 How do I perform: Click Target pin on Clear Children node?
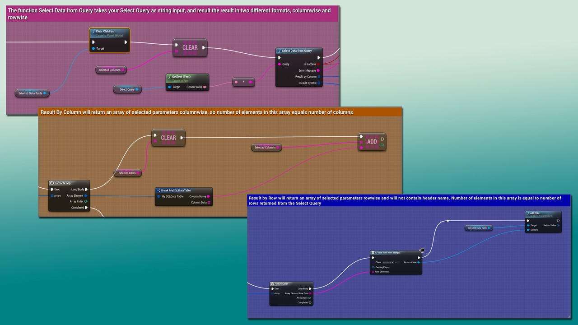93,48
